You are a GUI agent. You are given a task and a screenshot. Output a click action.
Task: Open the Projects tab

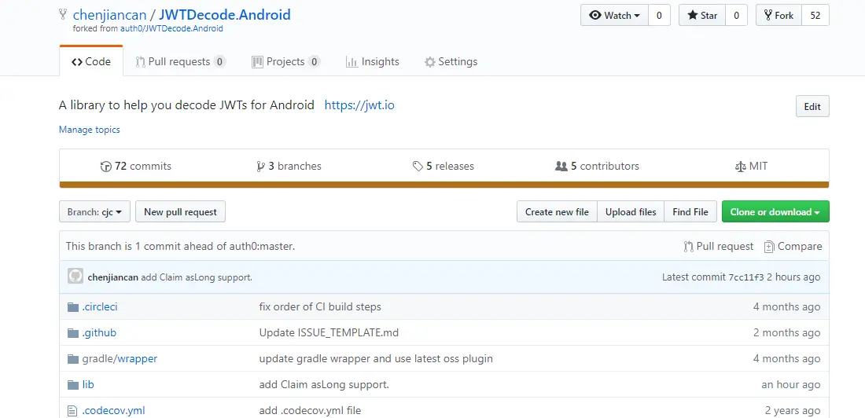pyautogui.click(x=285, y=62)
